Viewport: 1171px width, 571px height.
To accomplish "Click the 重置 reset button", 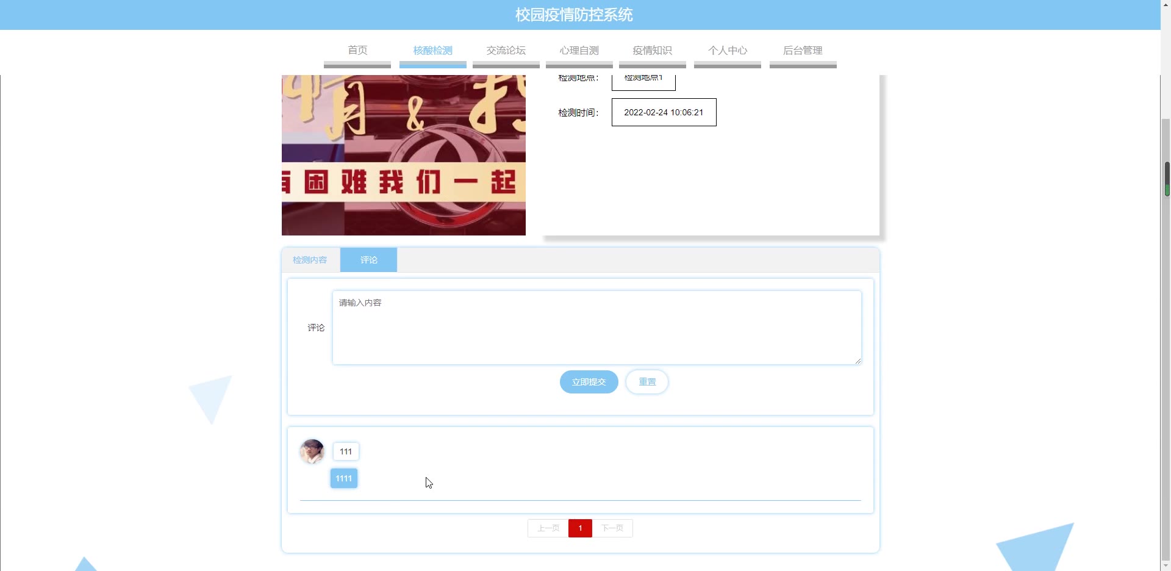I will click(647, 382).
